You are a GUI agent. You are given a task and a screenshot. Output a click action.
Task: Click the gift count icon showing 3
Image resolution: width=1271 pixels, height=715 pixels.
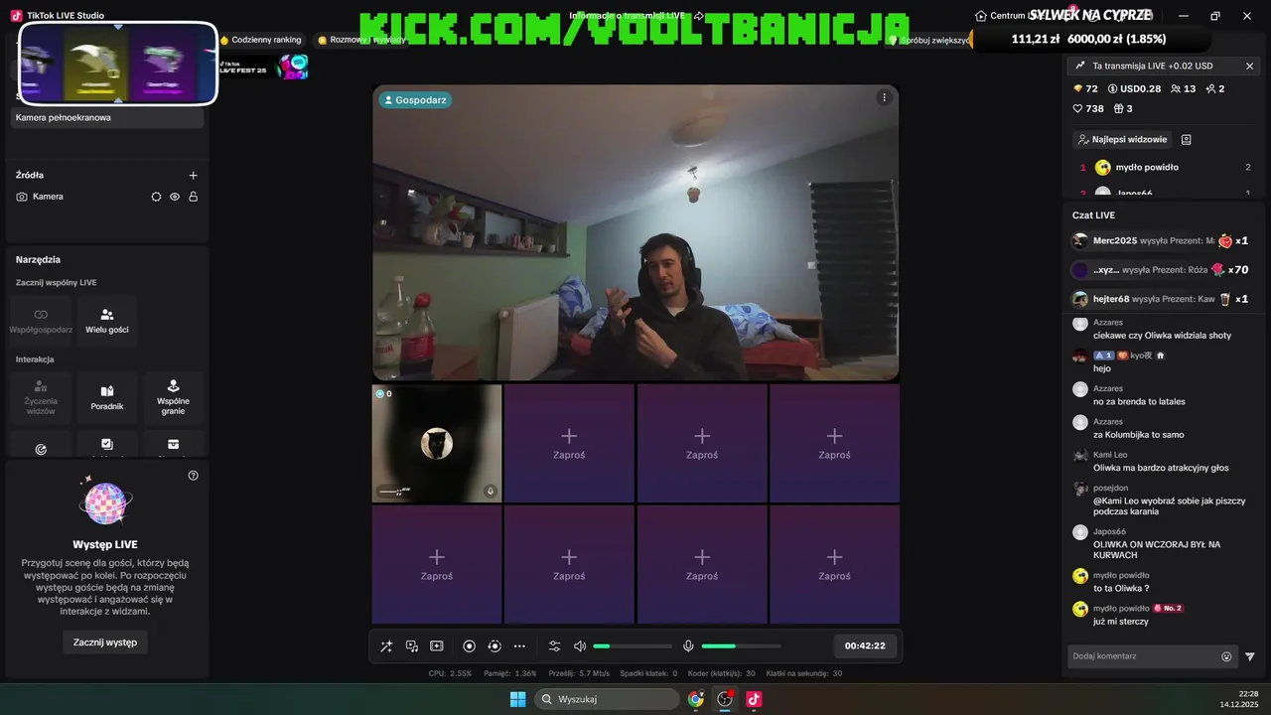tap(1123, 109)
